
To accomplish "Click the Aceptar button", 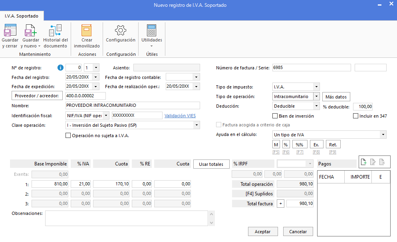I will click(x=262, y=231).
